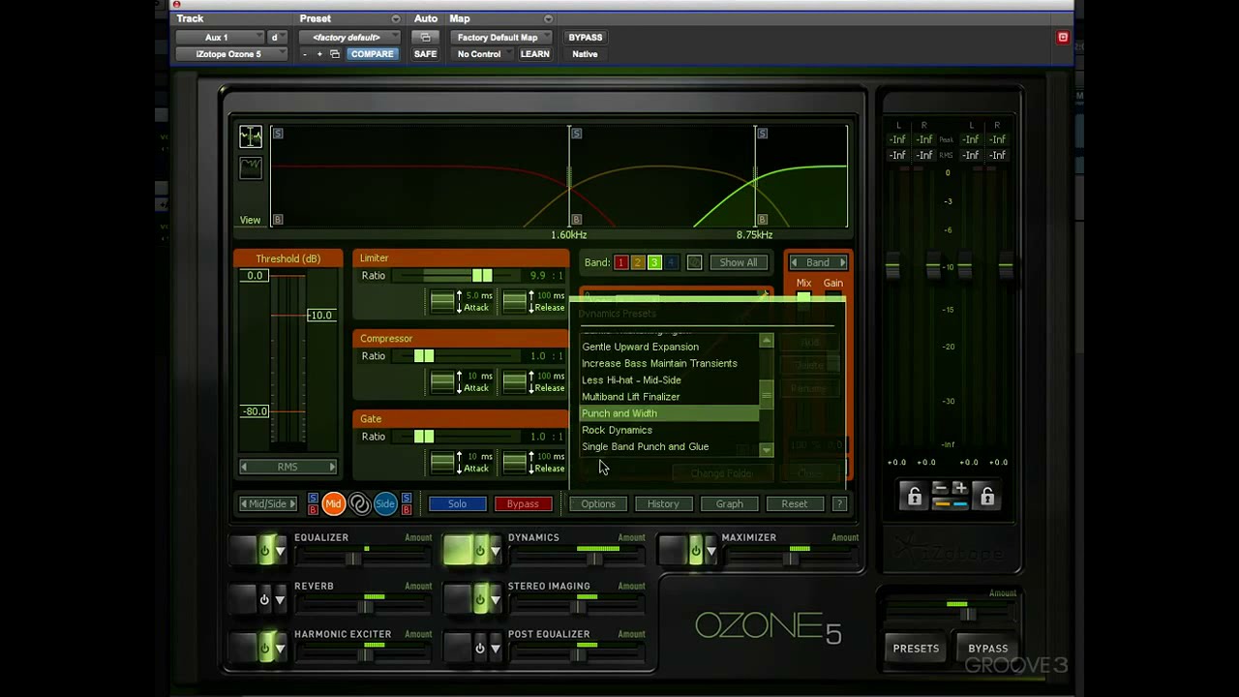The image size is (1239, 697).
Task: Click the preset copy icon beside plus
Action: click(x=335, y=54)
